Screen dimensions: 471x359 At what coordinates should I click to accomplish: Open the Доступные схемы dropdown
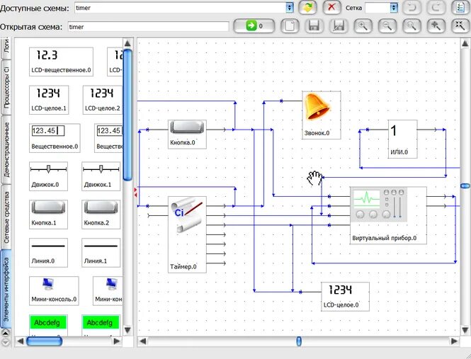coord(290,8)
